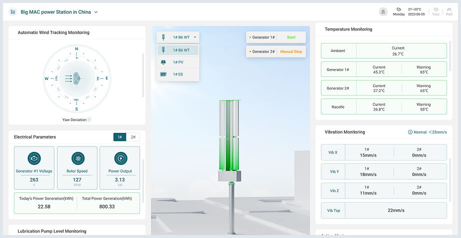Open Tuesday's weather forecast
Viewport: 461px width, 238px height.
pos(436,11)
